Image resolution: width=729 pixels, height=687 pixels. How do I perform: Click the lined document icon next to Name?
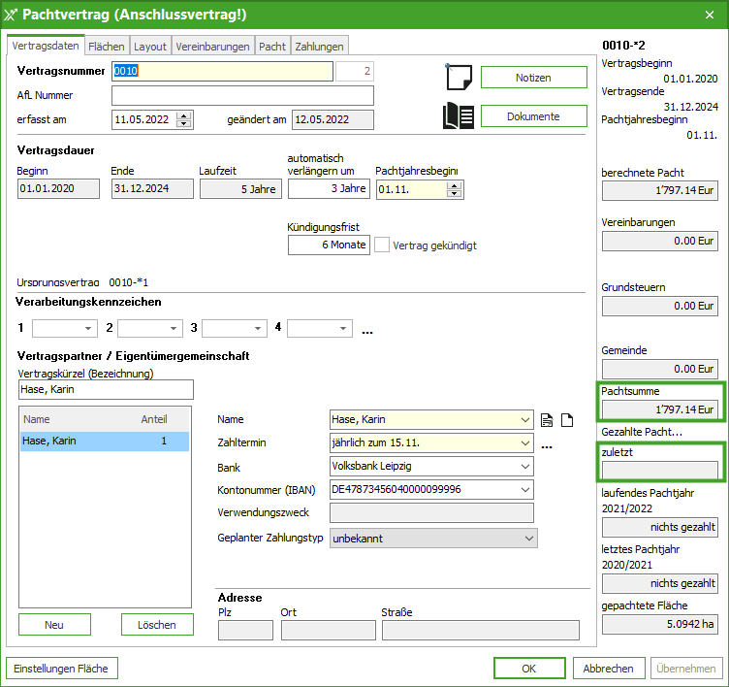point(548,420)
